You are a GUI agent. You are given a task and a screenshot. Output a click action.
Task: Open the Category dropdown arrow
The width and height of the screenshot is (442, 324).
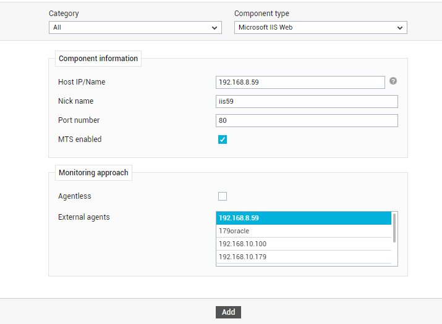(x=215, y=28)
